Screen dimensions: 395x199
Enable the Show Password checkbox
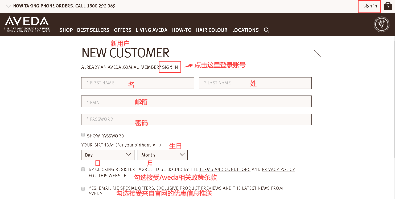coord(83,135)
